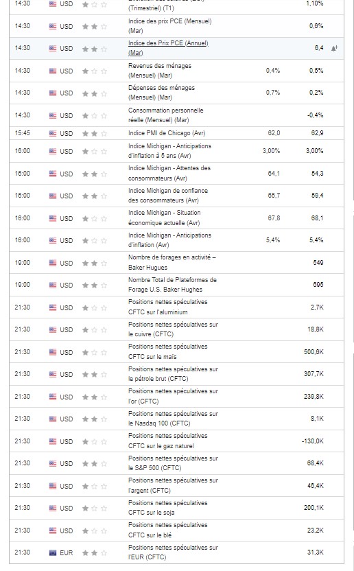354x571 pixels.
Task: Click US flag in the S&P 500 CFTC row
Action: (x=53, y=463)
